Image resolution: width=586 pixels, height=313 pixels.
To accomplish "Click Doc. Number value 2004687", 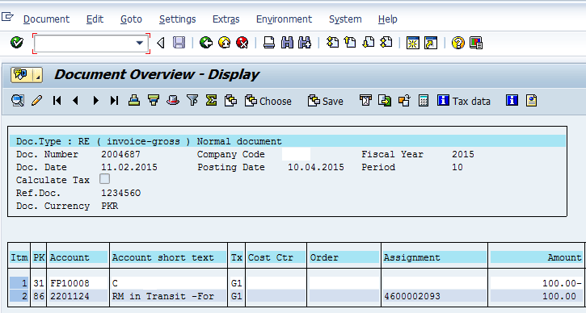I will pos(120,154).
